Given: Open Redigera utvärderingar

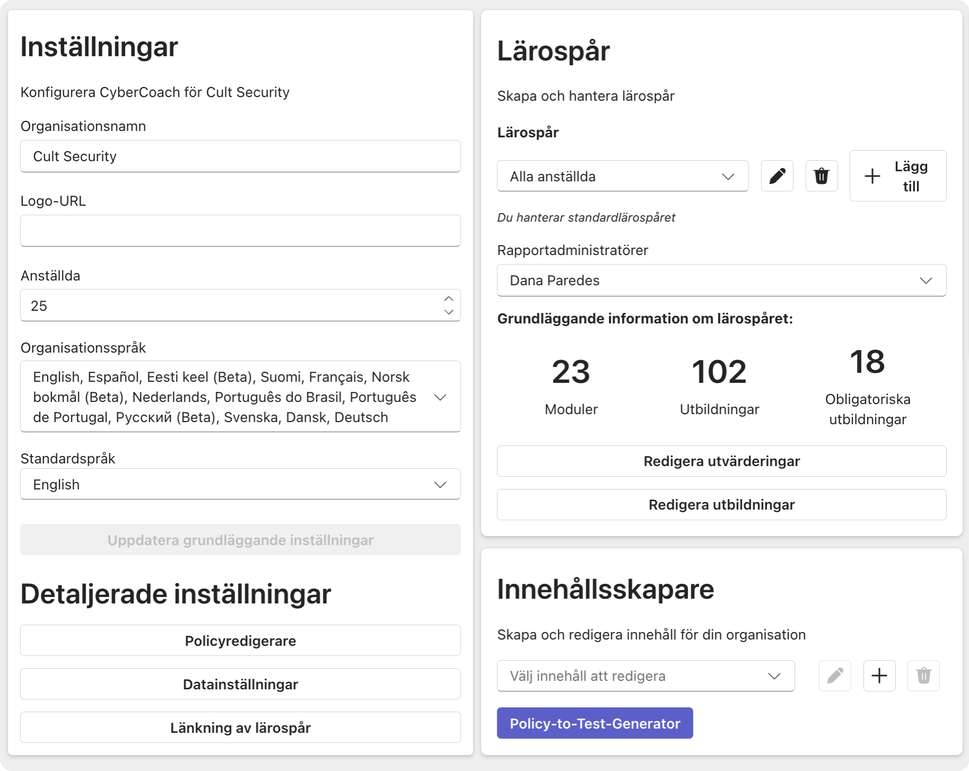Looking at the screenshot, I should click(x=721, y=461).
